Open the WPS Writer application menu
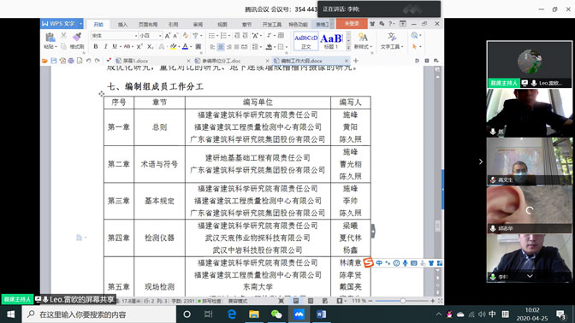575x323 pixels. 62,23
